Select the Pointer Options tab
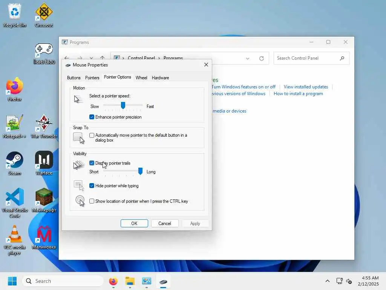 click(118, 77)
